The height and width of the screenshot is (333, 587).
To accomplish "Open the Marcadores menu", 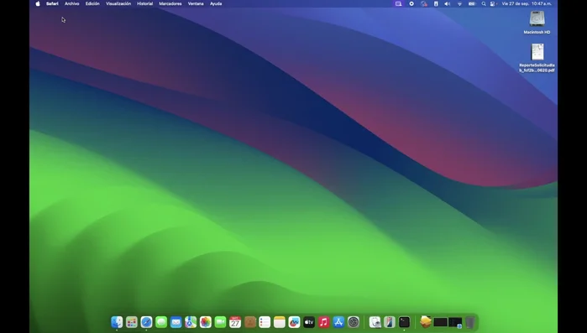I will [x=170, y=3].
